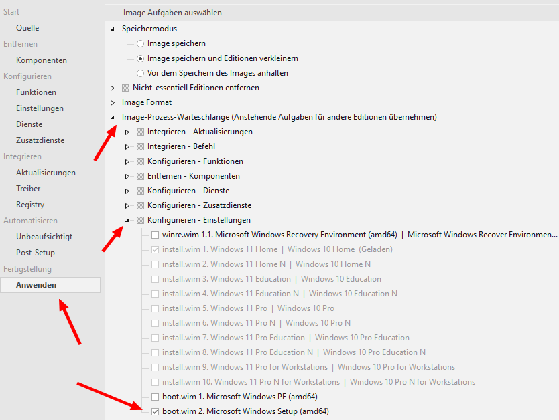Select 'install.wim 7. Windows 11 Pro Education' row
This screenshot has width=559, height=420.
pyautogui.click(x=286, y=338)
